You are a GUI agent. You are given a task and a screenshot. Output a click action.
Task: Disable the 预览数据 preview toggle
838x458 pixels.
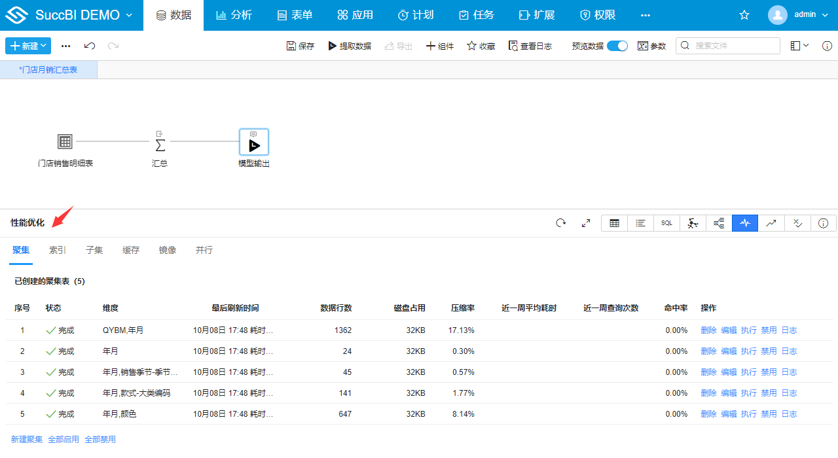point(616,46)
